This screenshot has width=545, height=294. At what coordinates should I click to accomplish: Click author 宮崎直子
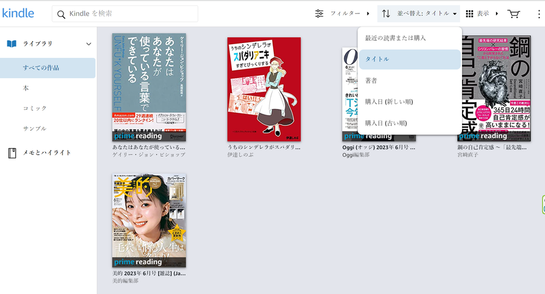click(x=468, y=155)
